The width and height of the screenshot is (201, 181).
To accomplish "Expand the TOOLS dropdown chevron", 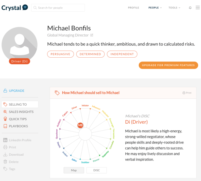I will [180, 8].
